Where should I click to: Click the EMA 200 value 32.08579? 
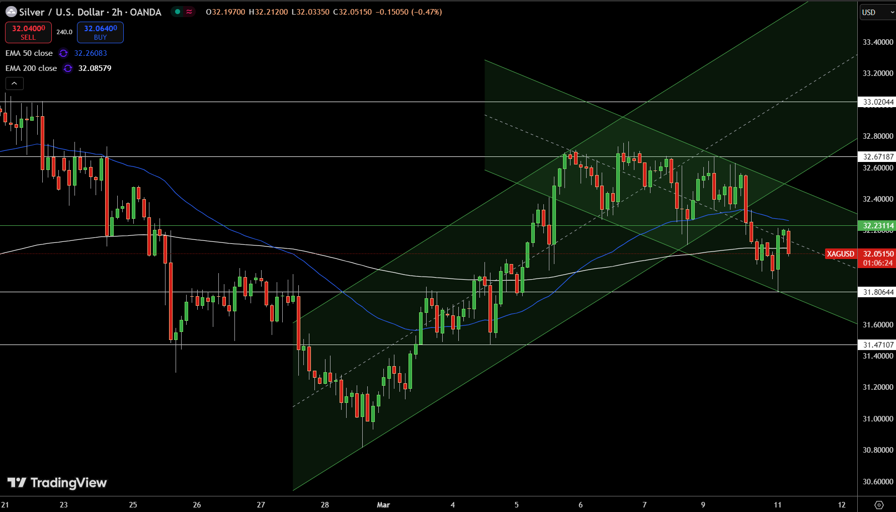[95, 68]
